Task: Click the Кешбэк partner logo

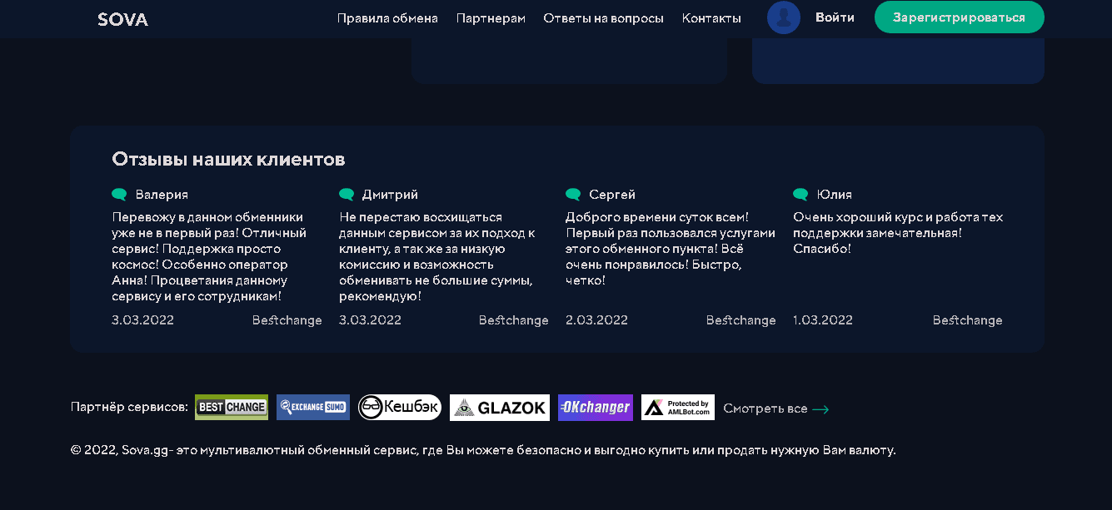Action: coord(400,408)
